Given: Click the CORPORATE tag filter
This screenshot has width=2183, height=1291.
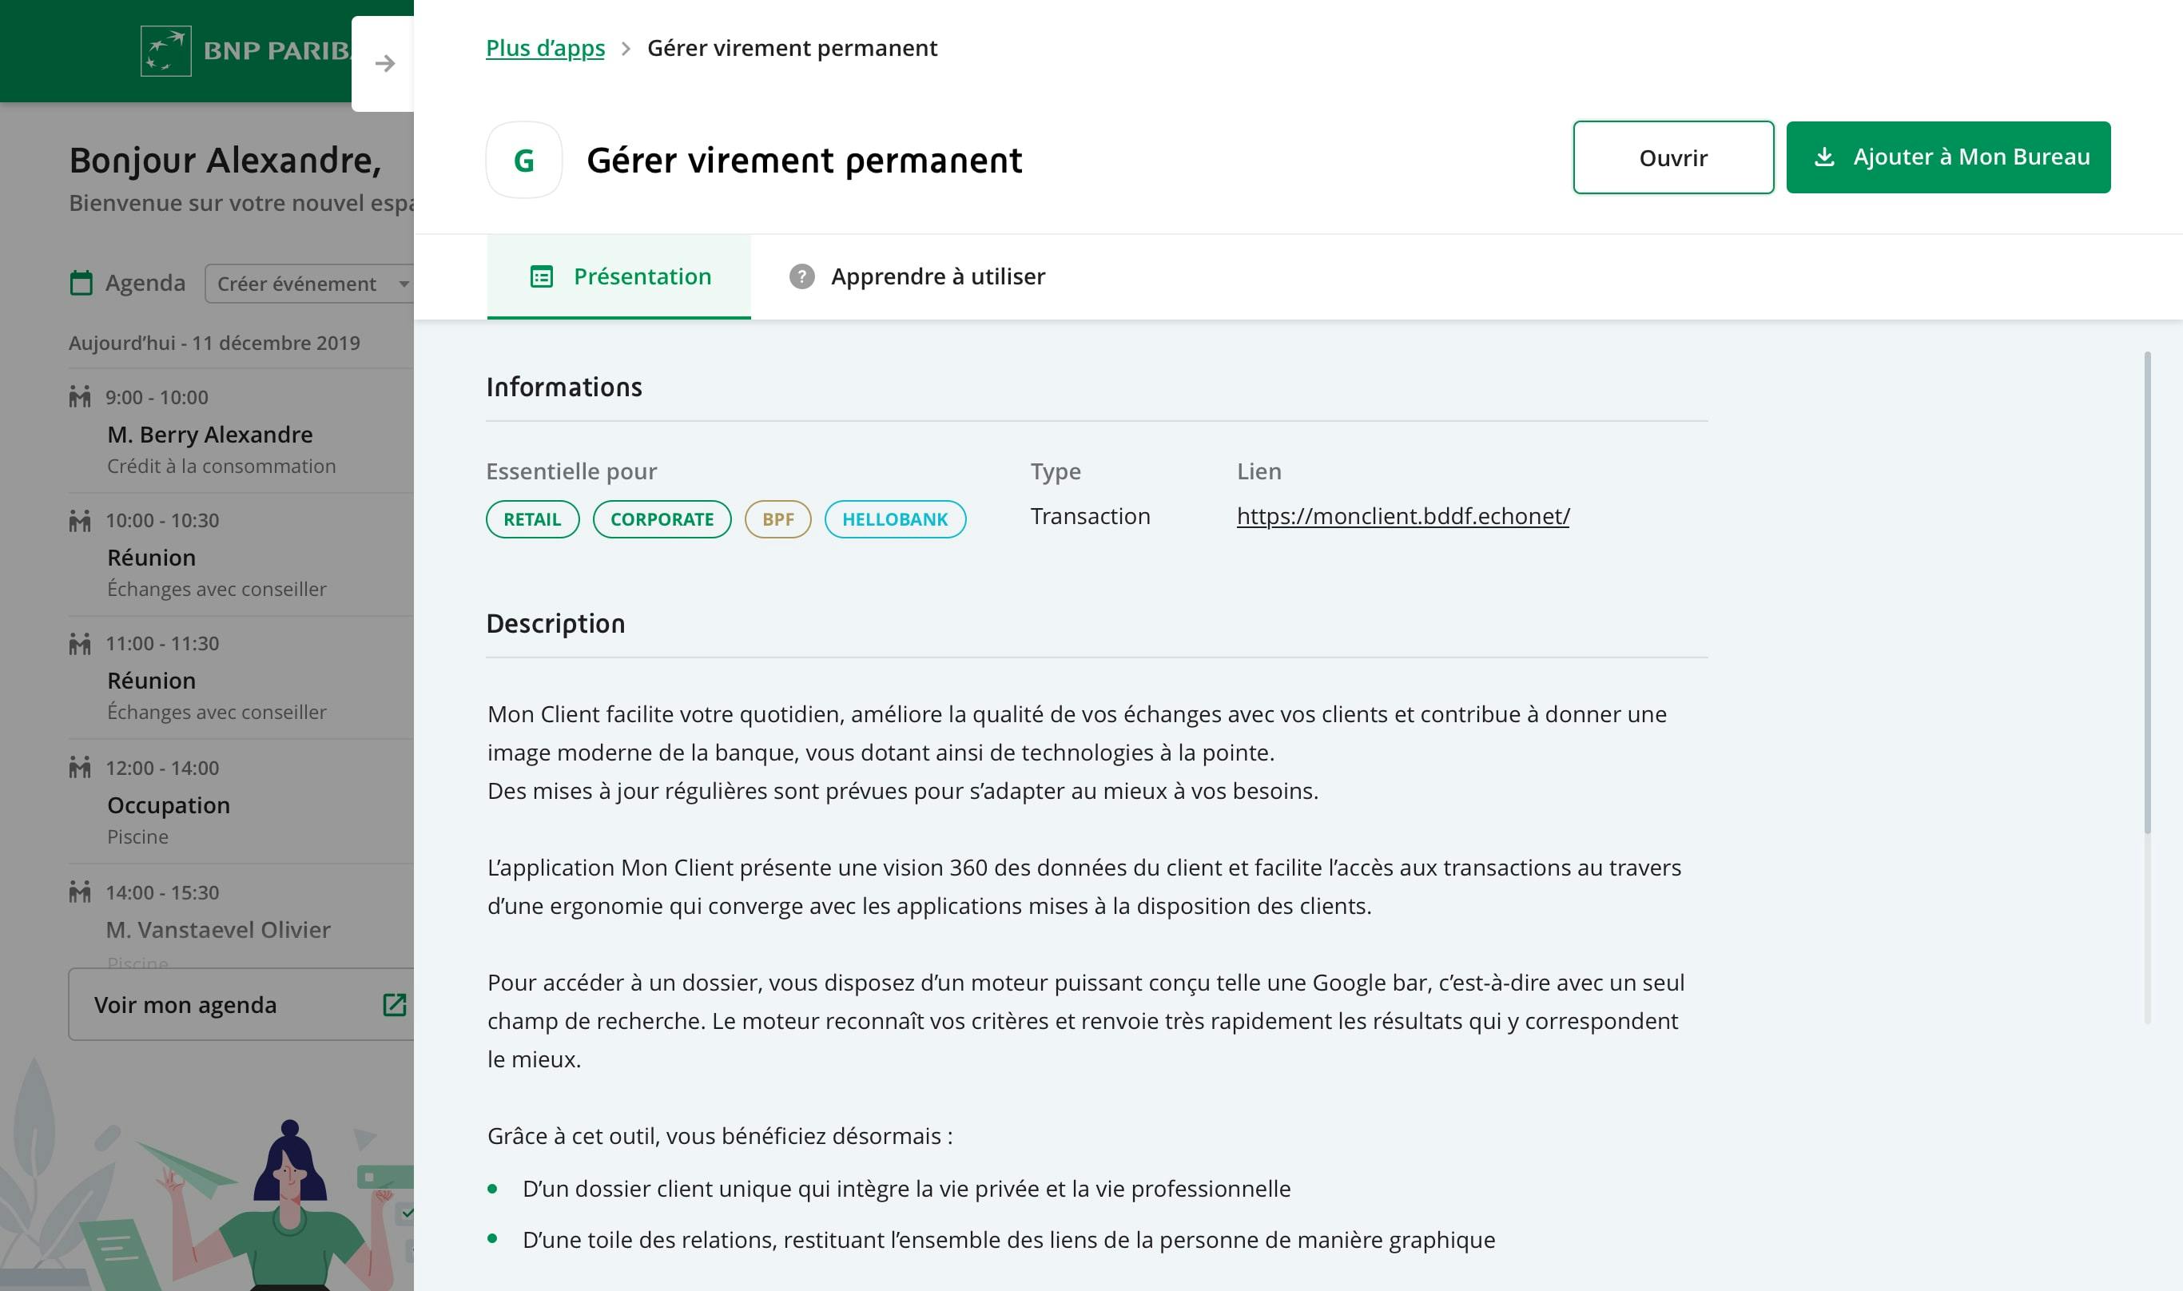Looking at the screenshot, I should 661,518.
